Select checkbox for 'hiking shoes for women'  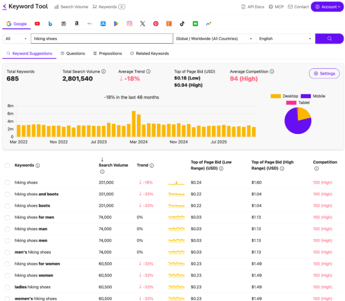tap(7, 264)
